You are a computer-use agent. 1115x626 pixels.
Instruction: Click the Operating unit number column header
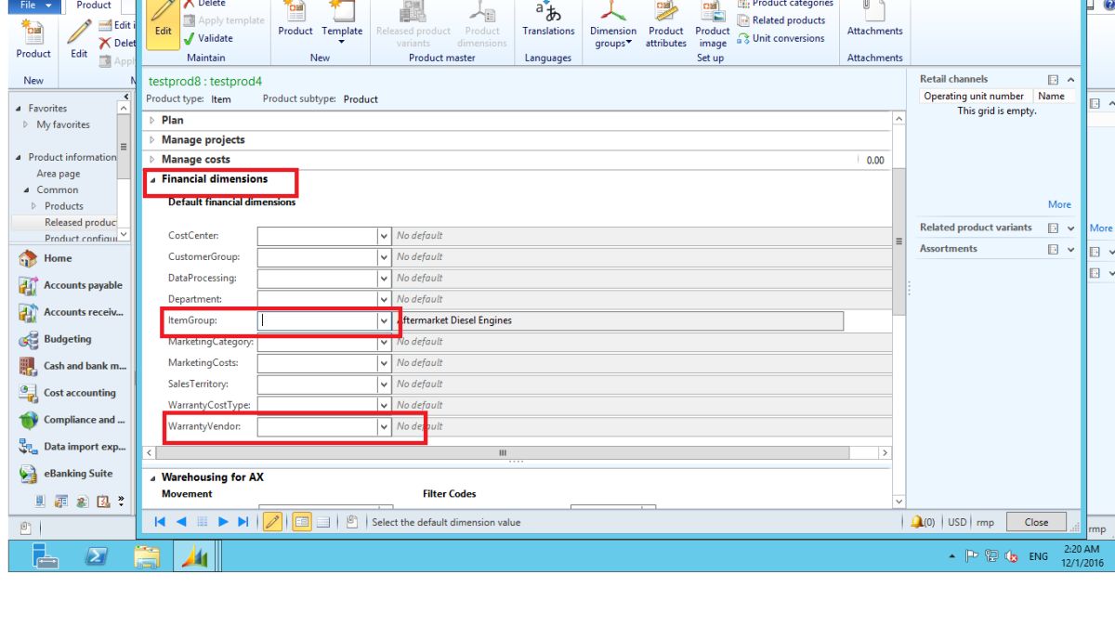(x=974, y=96)
